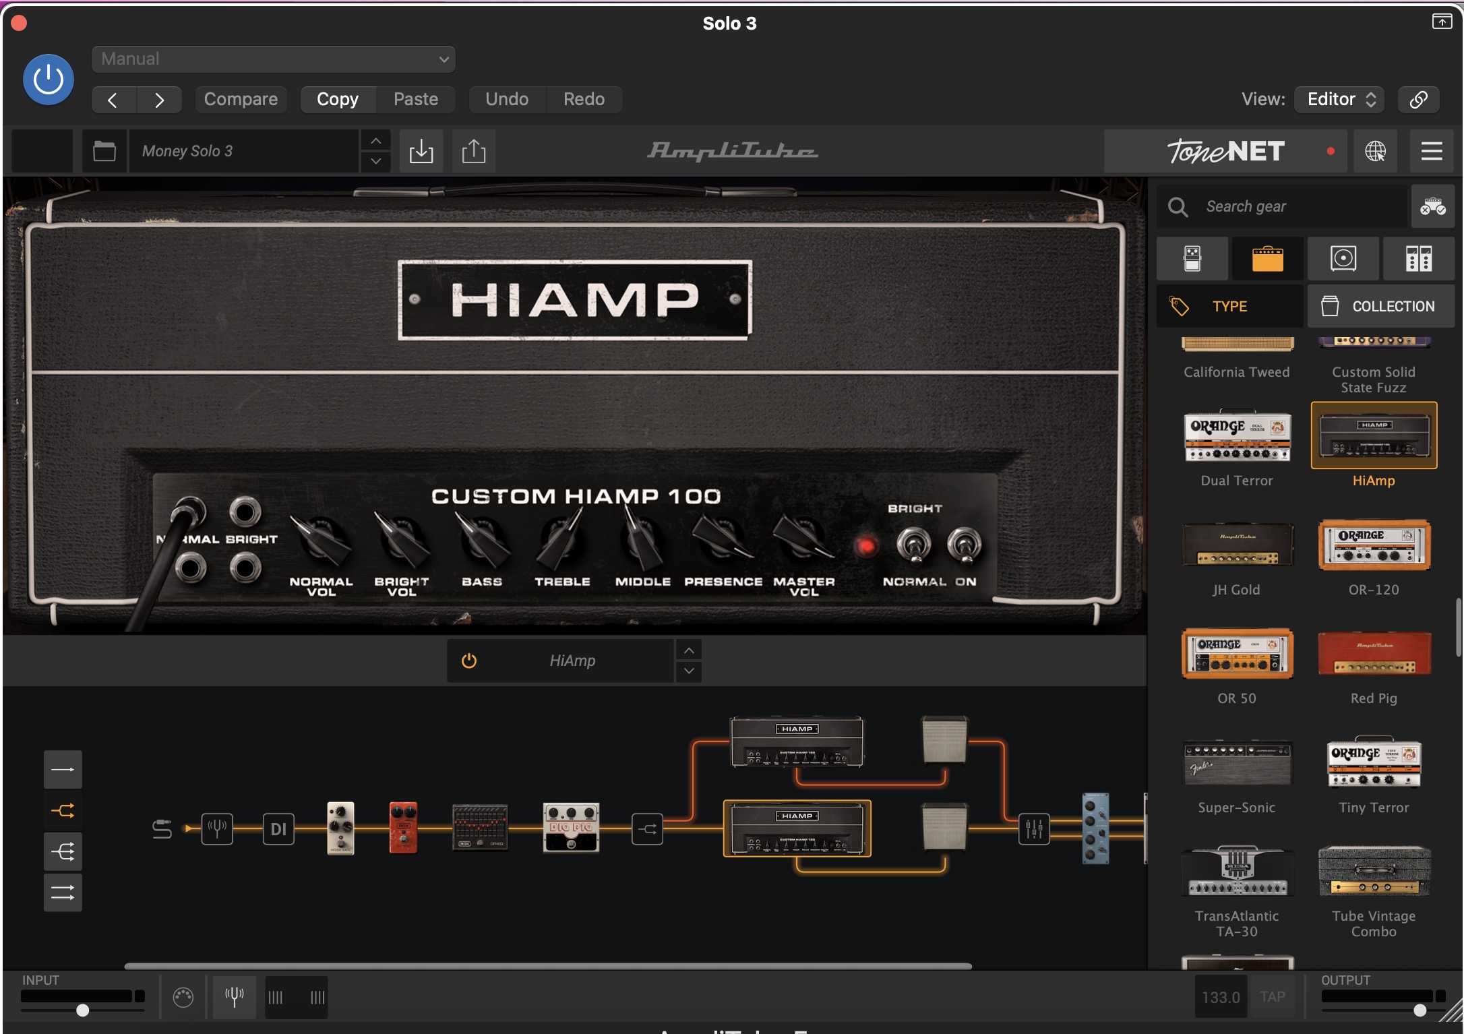
Task: Click the Paste button
Action: pyautogui.click(x=416, y=99)
